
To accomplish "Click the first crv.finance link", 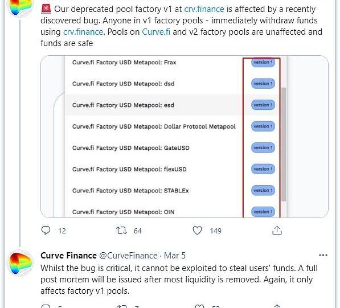I will (x=204, y=9).
